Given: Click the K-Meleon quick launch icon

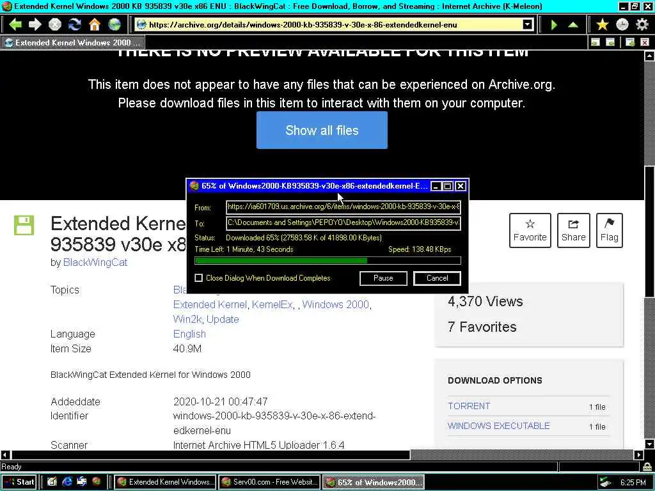Looking at the screenshot, I should (97, 482).
